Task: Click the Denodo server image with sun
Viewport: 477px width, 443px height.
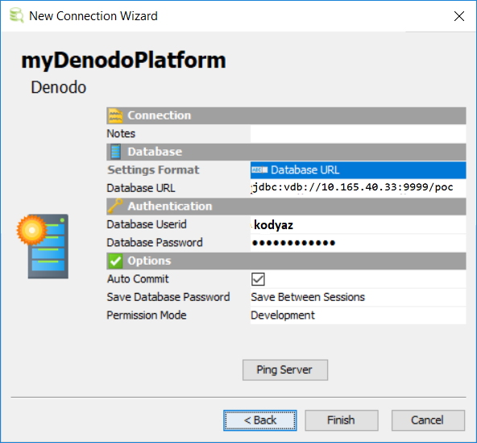Action: (43, 246)
